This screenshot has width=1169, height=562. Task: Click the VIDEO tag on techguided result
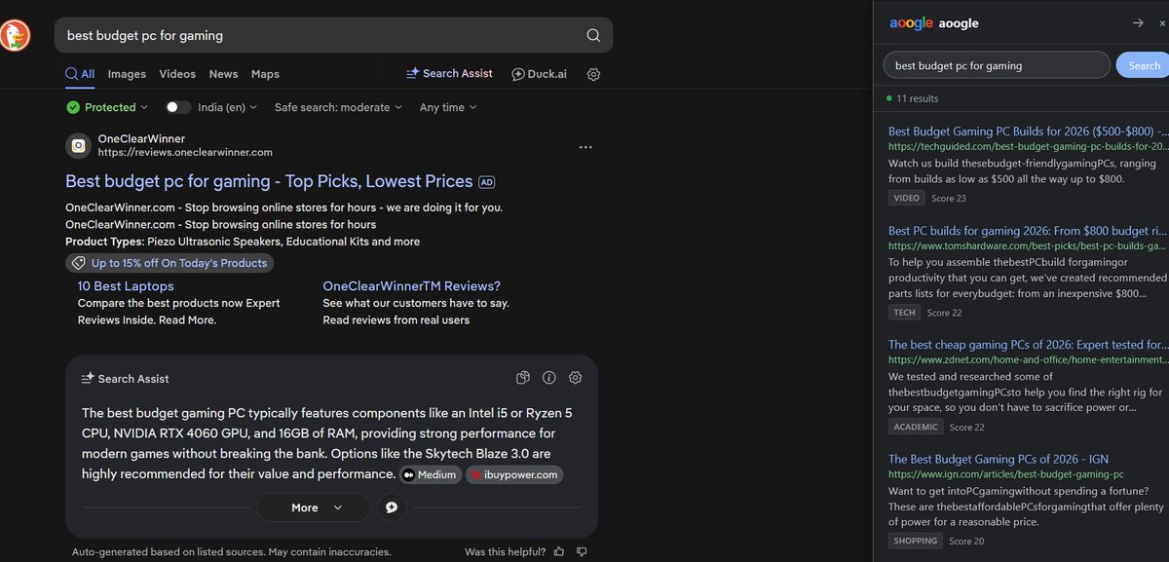(x=907, y=199)
